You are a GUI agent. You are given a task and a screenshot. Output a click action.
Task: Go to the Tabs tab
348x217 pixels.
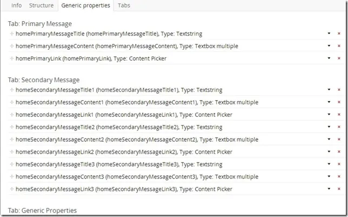click(x=124, y=5)
